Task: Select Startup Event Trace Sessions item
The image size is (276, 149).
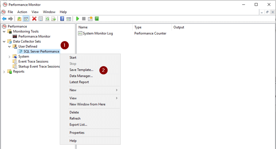Action: (39, 67)
